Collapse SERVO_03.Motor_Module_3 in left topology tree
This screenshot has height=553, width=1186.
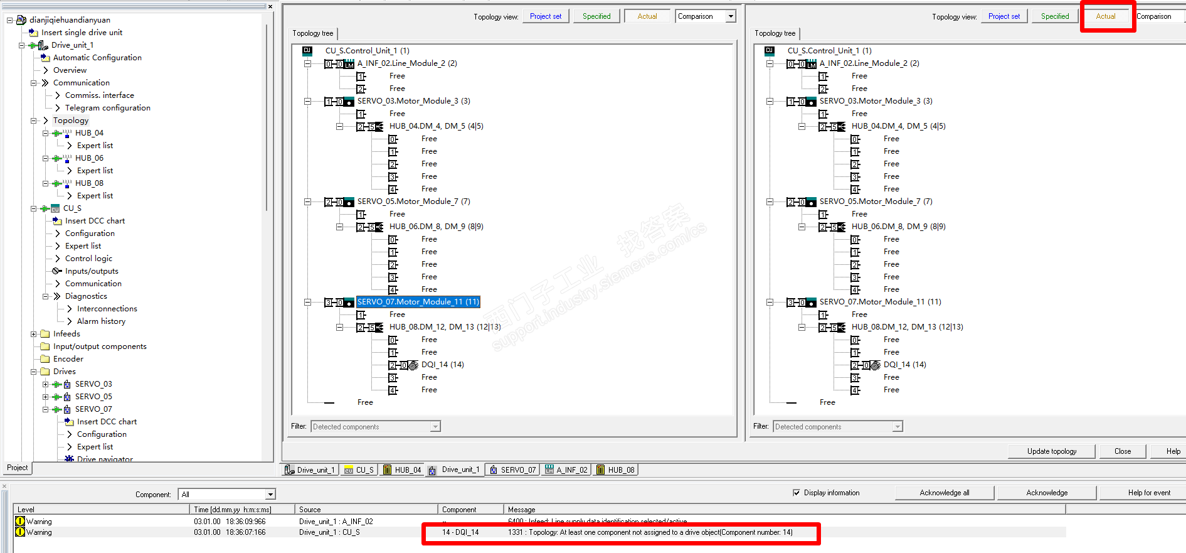point(307,101)
